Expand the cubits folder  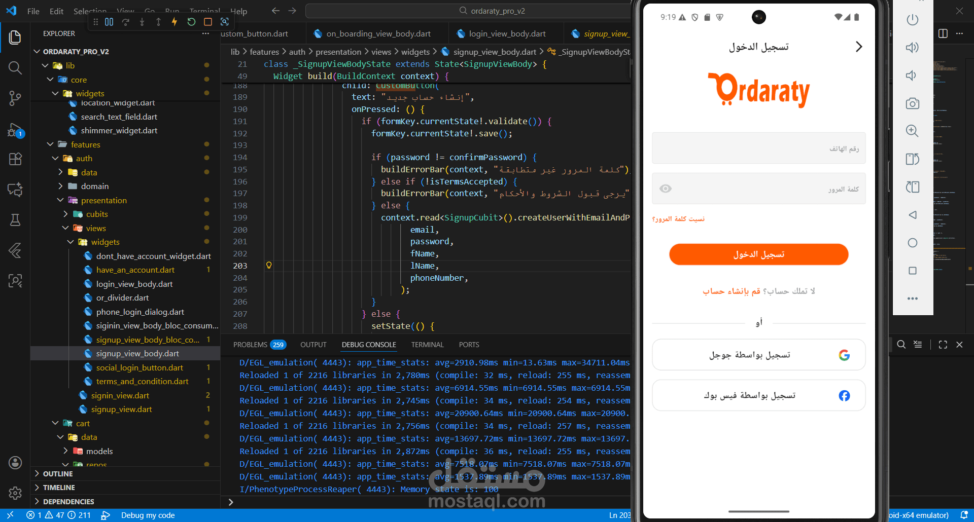click(x=65, y=214)
